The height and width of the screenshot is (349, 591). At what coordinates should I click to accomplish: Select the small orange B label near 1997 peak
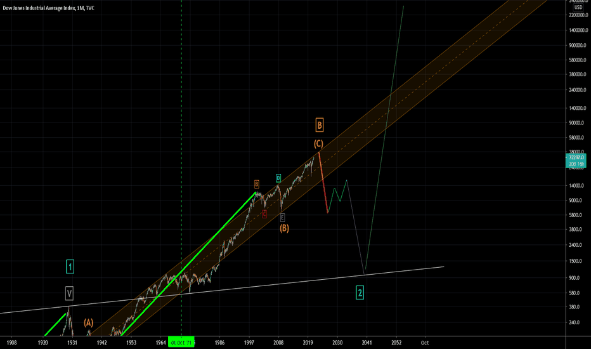[257, 184]
